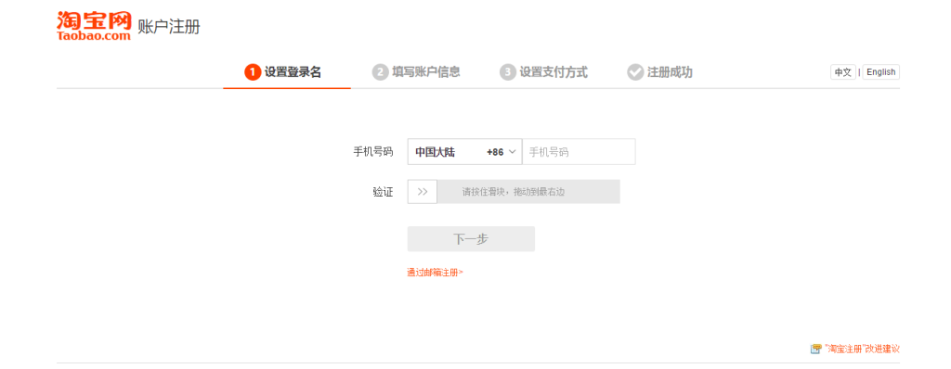Switch language to 中文
The image size is (951, 369).
(x=843, y=72)
